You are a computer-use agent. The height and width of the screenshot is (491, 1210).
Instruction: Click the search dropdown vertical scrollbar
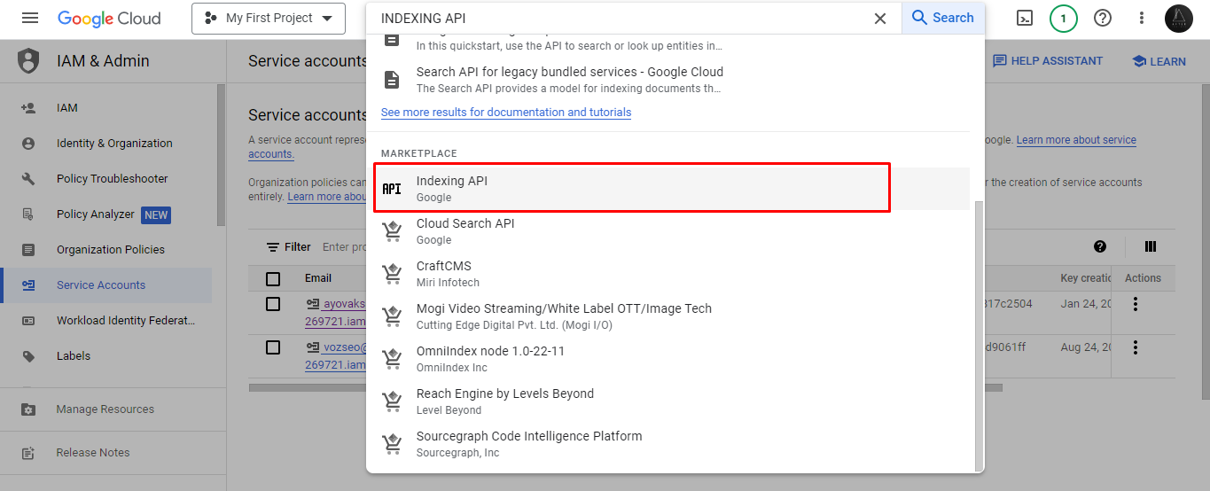coord(978,336)
